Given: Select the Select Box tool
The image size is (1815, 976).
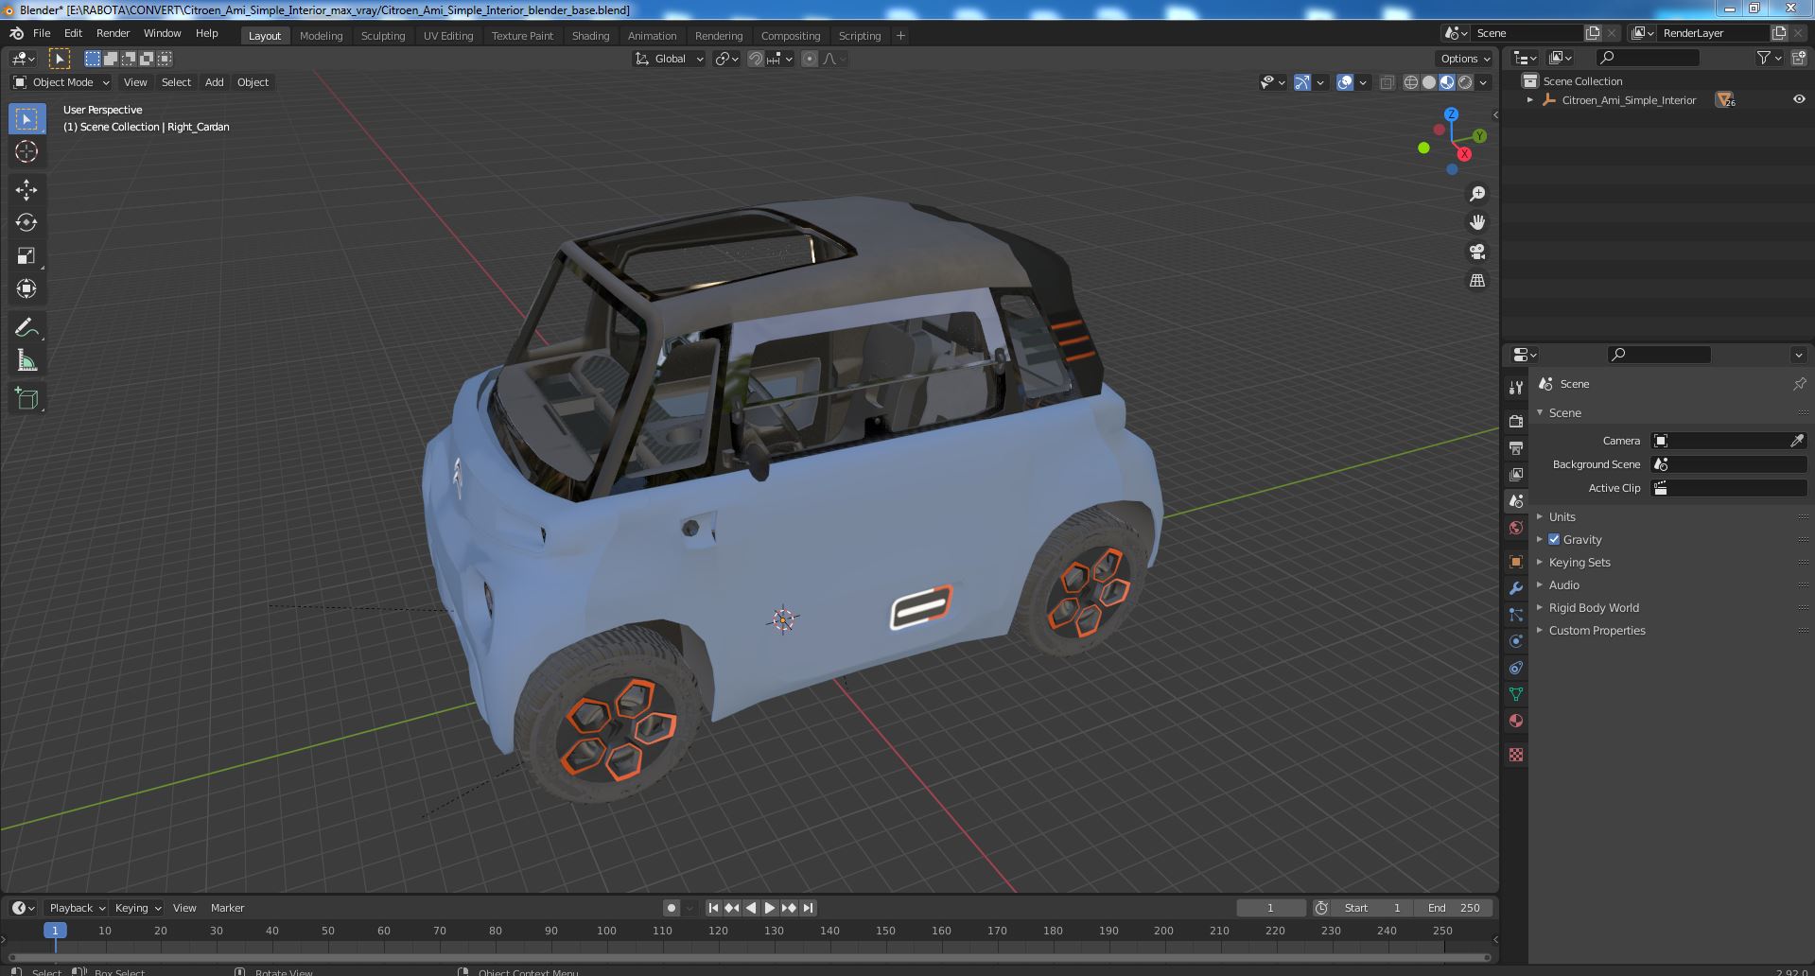Looking at the screenshot, I should pyautogui.click(x=26, y=119).
